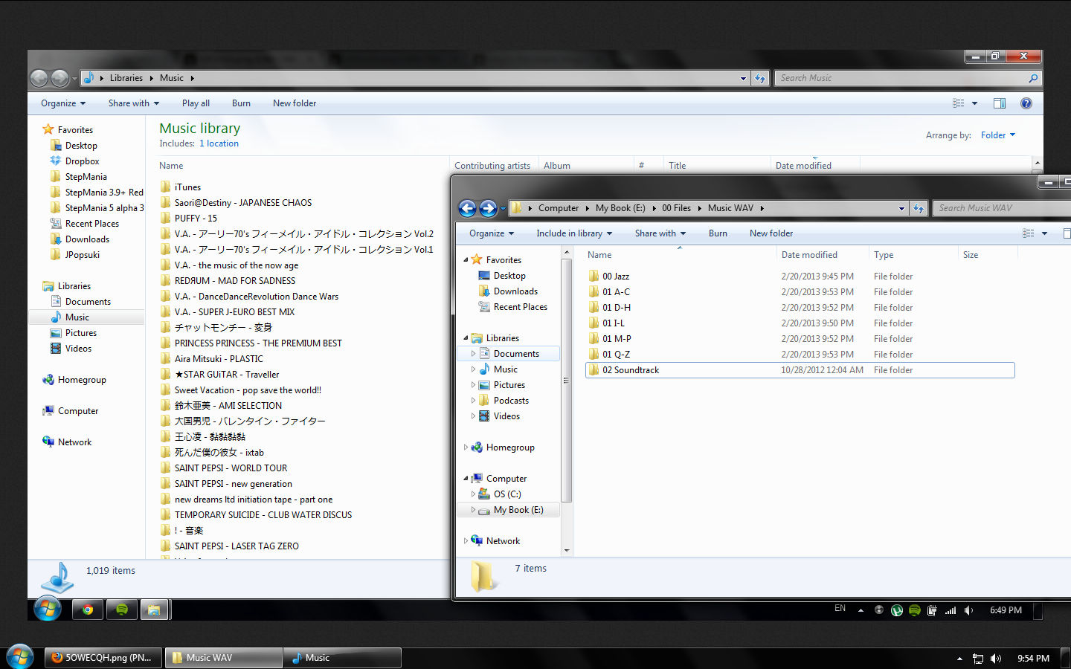Click Libraries breadcrumb in Music library address bar
The height and width of the screenshot is (669, 1071).
126,78
